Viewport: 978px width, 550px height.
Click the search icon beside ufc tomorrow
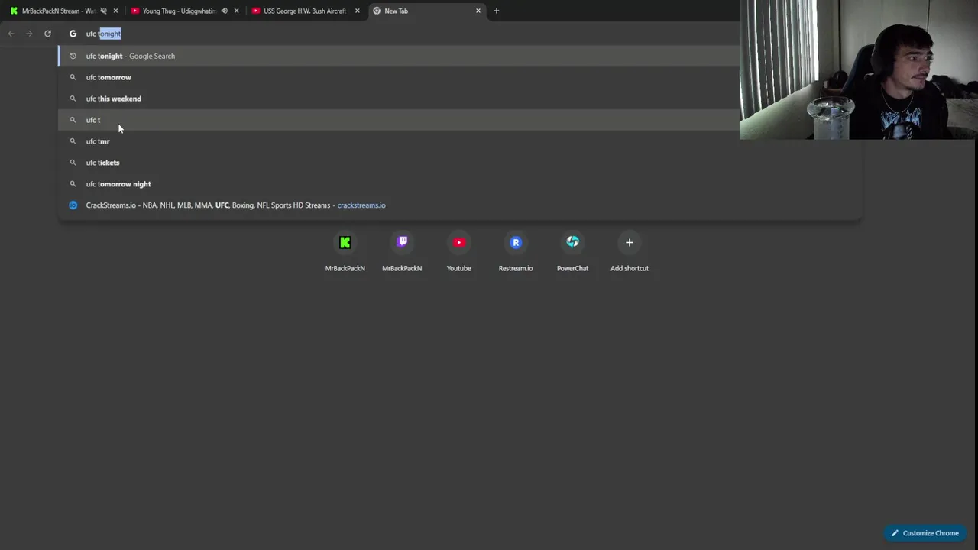(73, 77)
